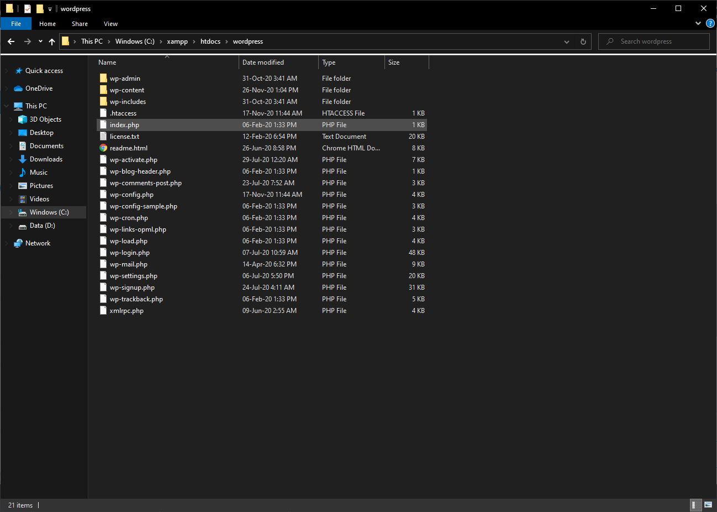Sort files by the Date modified column
This screenshot has height=512, width=717.
click(278, 62)
